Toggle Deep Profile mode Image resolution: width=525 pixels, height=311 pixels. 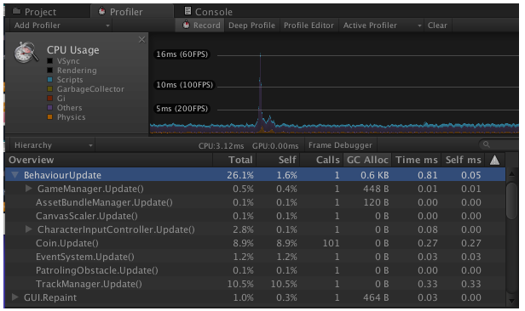[251, 25]
